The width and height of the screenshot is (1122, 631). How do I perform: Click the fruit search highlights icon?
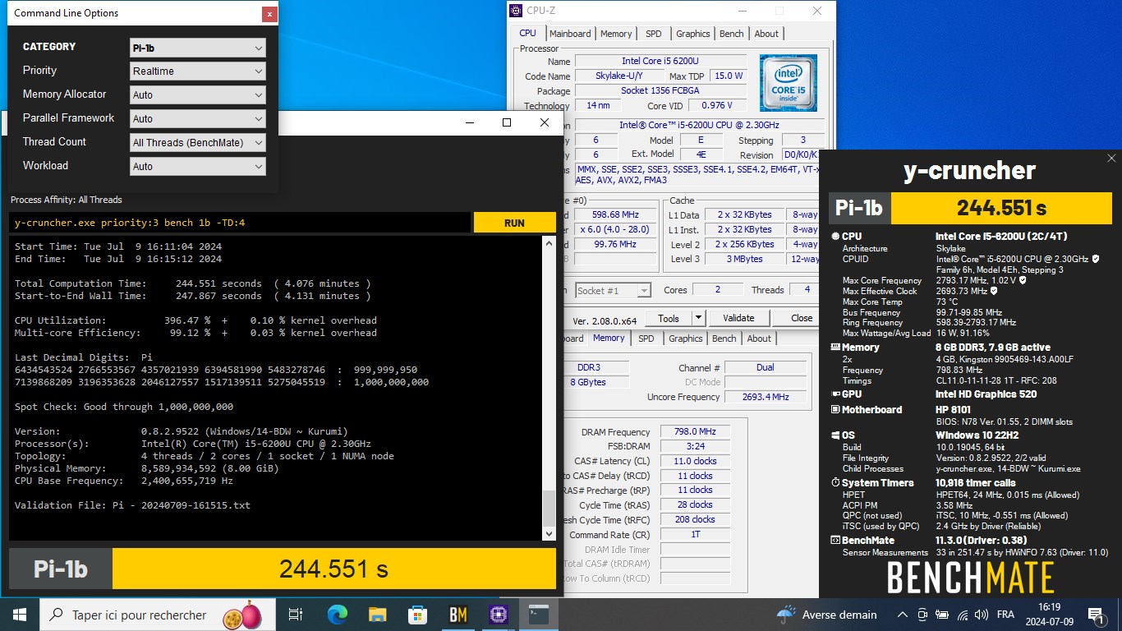244,615
